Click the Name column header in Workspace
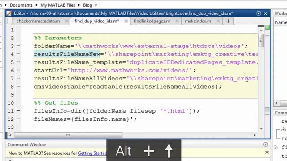The width and height of the screenshot is (287, 161). [x=281, y=22]
